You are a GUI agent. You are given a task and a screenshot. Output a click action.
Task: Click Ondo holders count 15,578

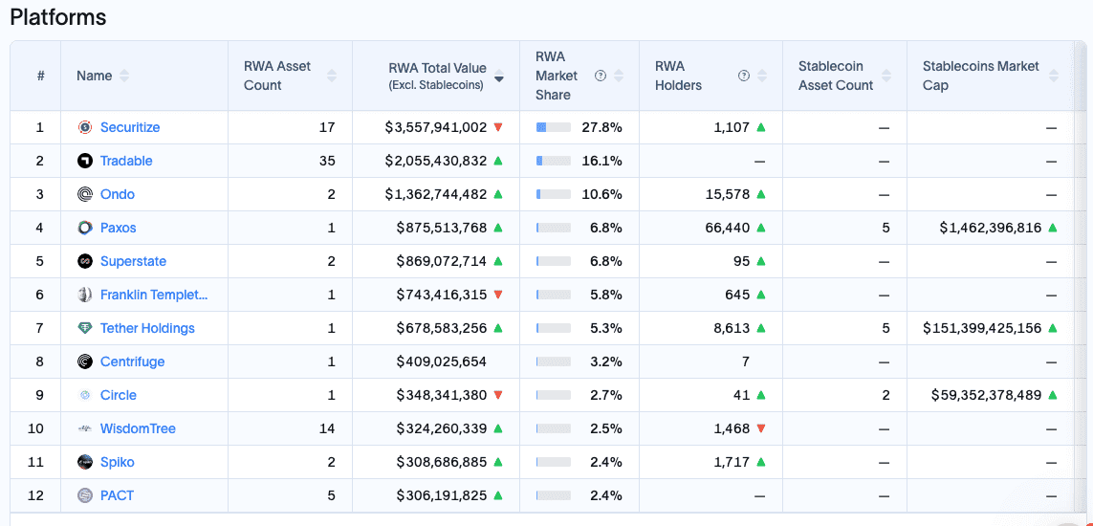click(x=728, y=194)
